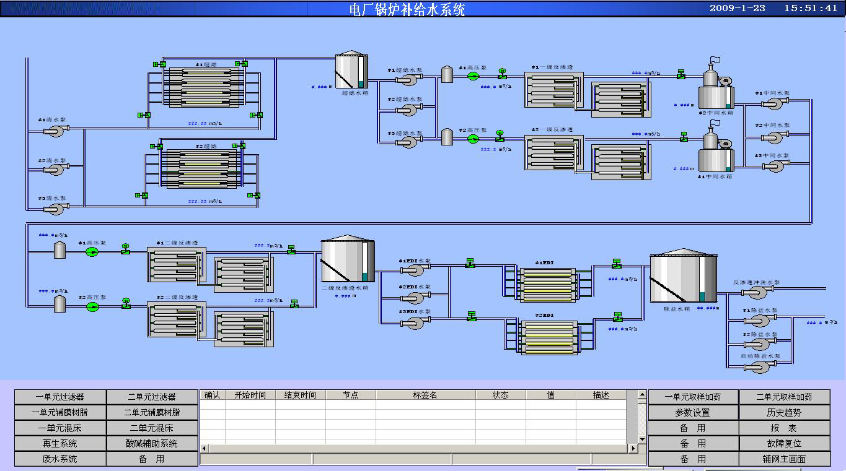The height and width of the screenshot is (471, 846).
Task: Select the #1超滤水泵 pump
Action: 409,80
